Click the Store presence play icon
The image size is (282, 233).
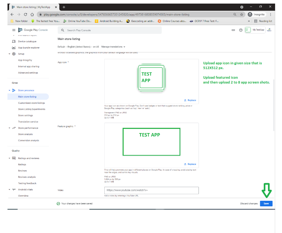click(14, 90)
